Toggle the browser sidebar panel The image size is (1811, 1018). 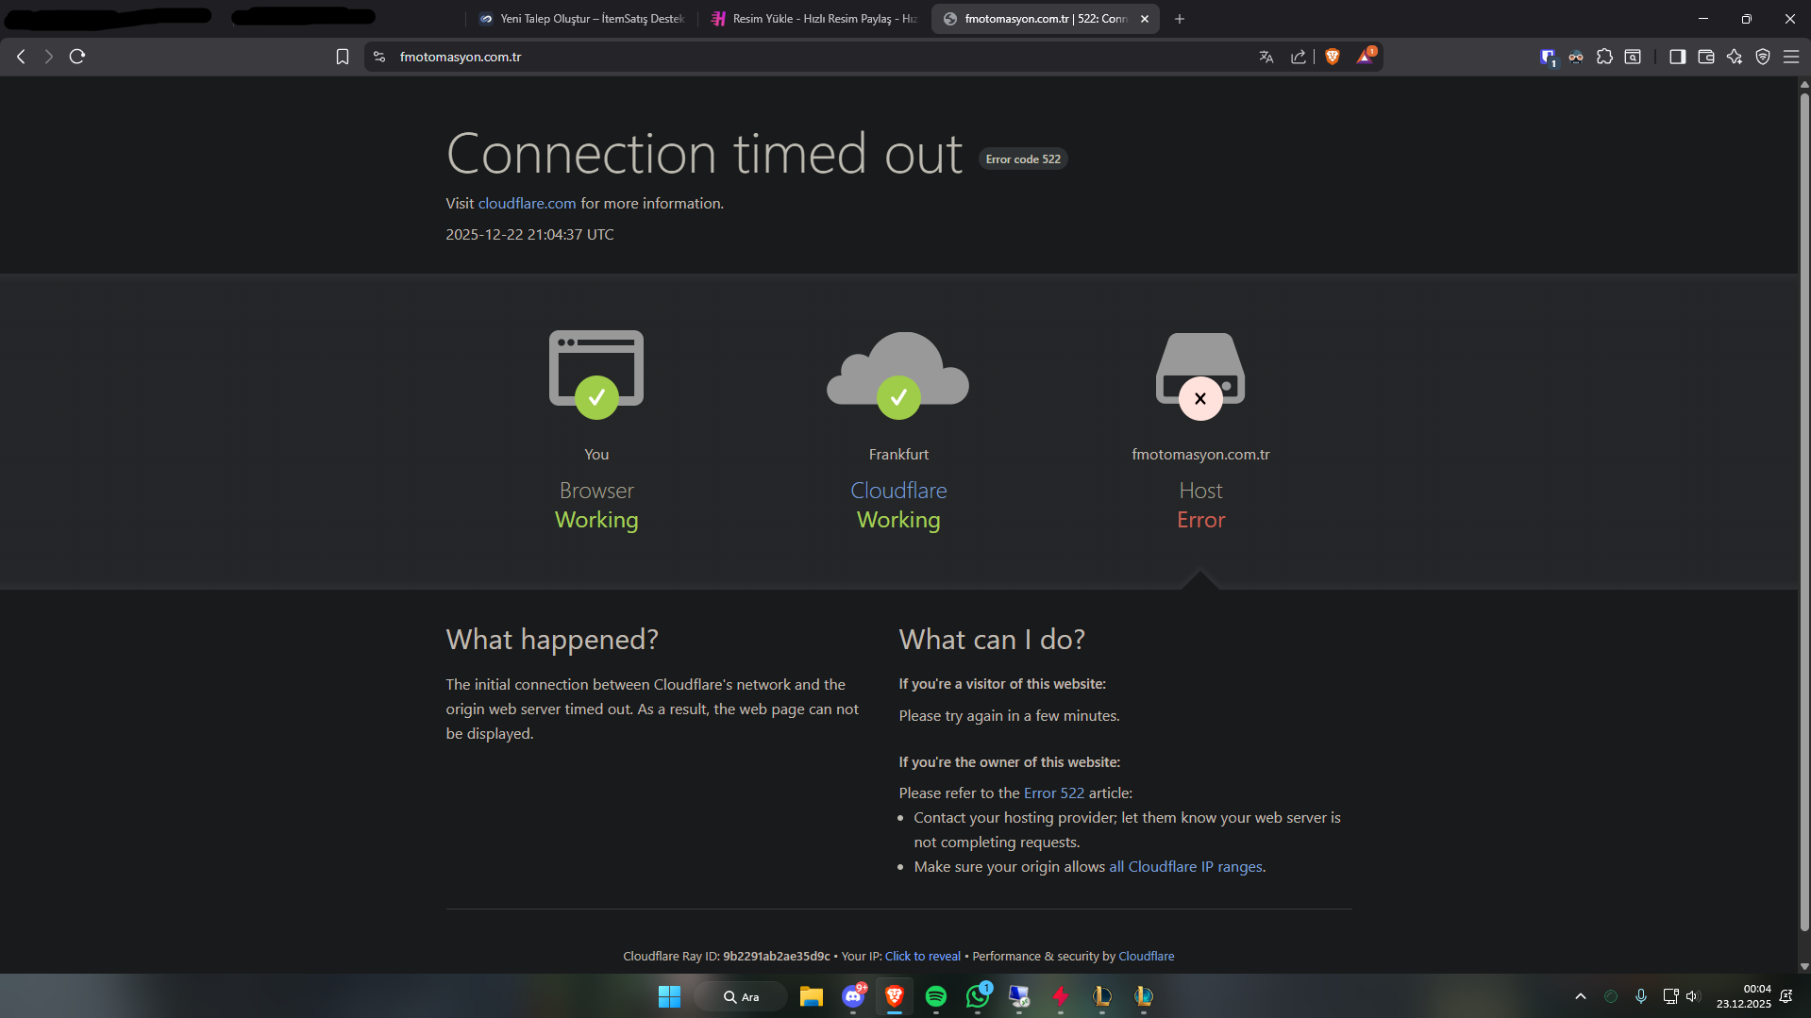[1677, 57]
